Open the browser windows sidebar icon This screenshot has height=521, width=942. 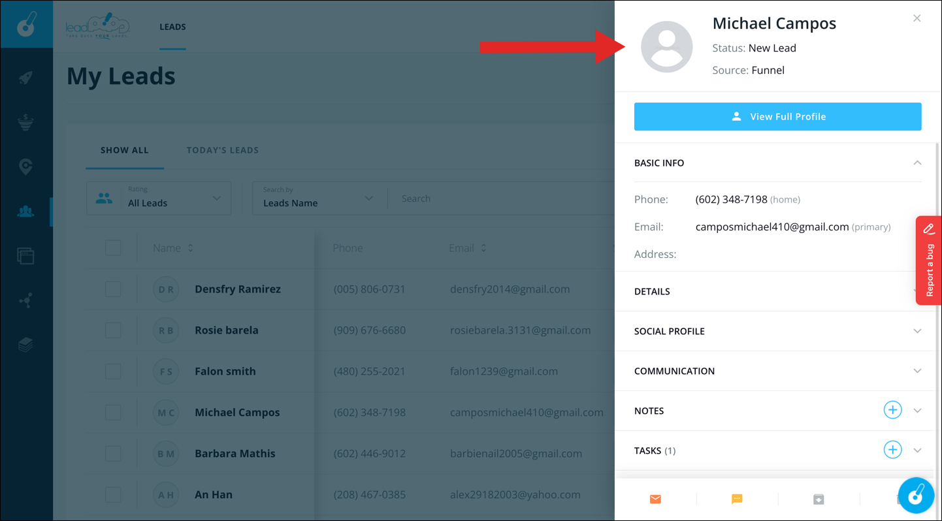[x=25, y=255]
